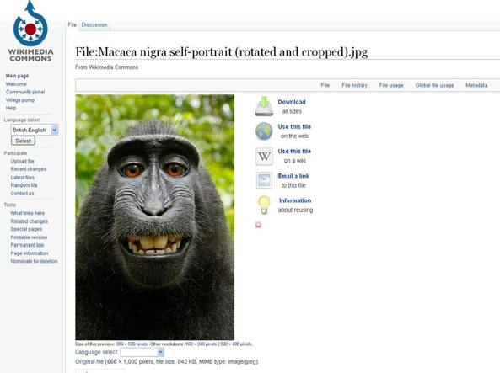Click Nominate for deletion in Tools

point(34,261)
